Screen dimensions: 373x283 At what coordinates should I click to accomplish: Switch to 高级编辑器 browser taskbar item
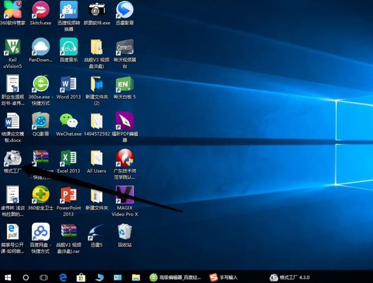pyautogui.click(x=175, y=277)
